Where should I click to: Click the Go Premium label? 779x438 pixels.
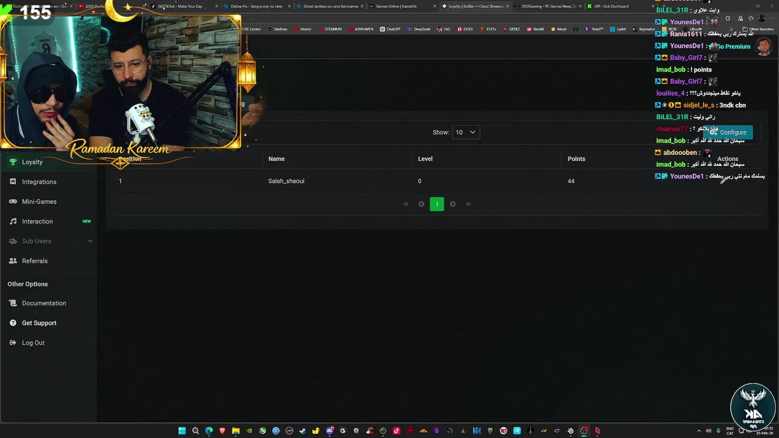(733, 46)
